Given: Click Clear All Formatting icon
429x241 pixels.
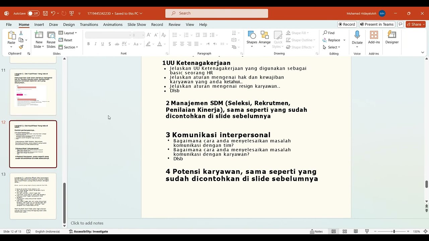Looking at the screenshot, I should pos(164,35).
